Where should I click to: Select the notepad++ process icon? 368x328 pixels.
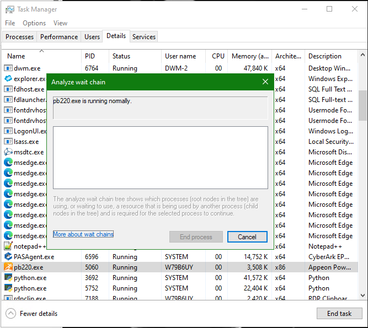8,246
